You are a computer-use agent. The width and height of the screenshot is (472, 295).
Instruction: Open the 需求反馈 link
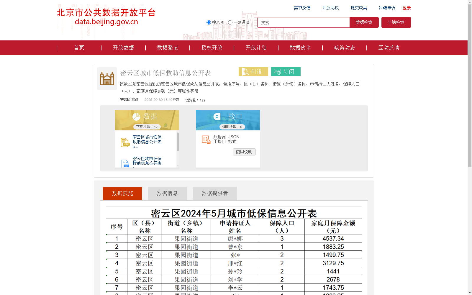click(302, 8)
